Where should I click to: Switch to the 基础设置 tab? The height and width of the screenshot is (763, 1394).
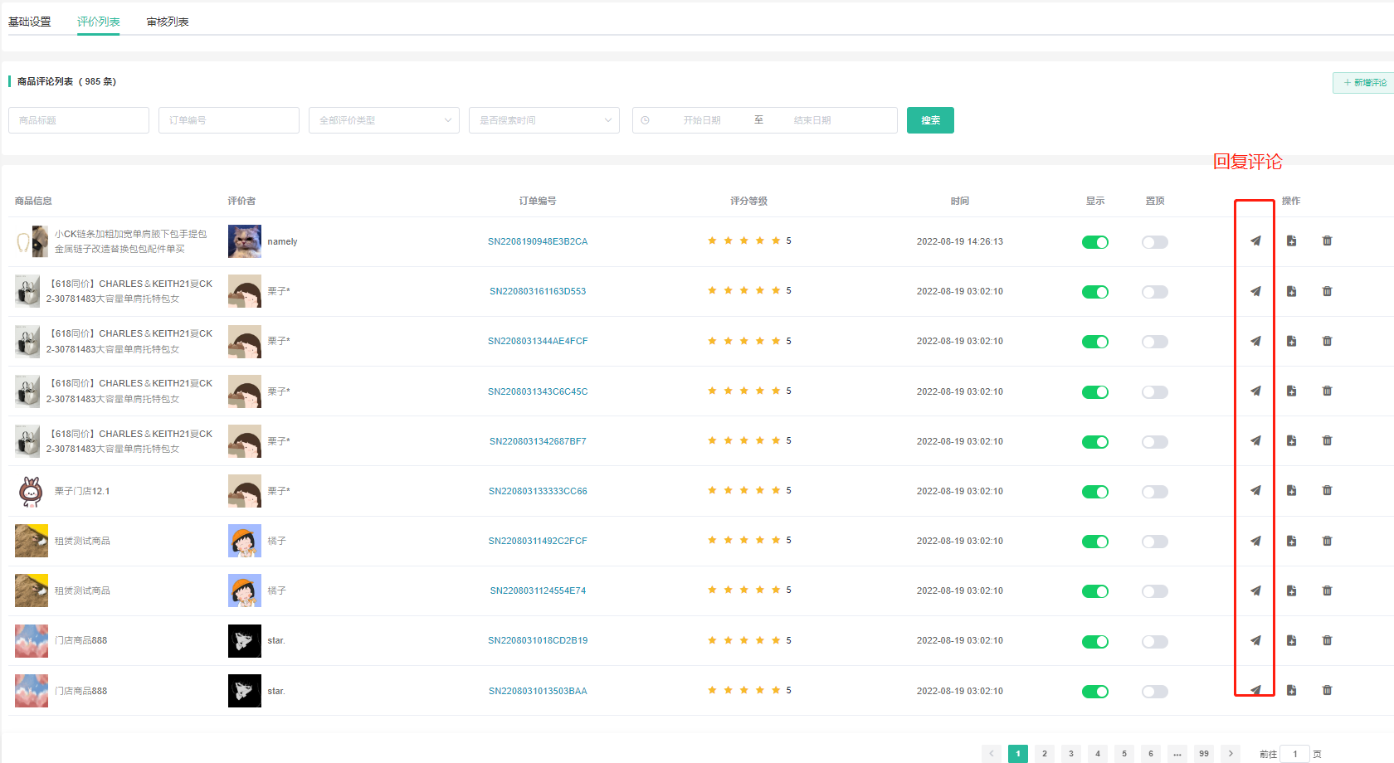[x=30, y=22]
